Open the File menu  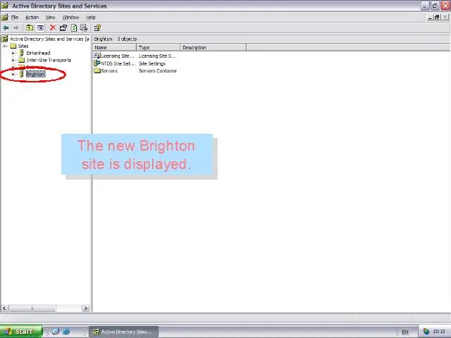pos(15,17)
